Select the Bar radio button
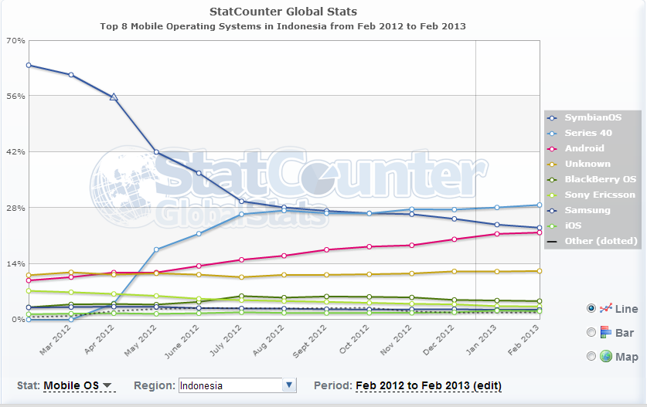The height and width of the screenshot is (407, 647). 591,332
